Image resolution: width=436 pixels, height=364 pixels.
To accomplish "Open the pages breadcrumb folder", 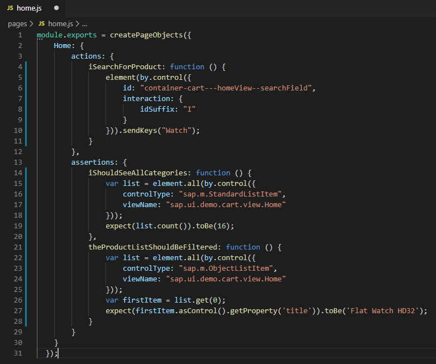I will [x=17, y=24].
